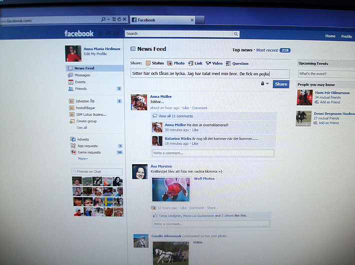The image size is (355, 265).
Task: Click the News Feed sidebar icon
Action: tap(71, 68)
